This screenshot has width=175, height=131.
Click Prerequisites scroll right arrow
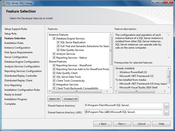(165, 91)
